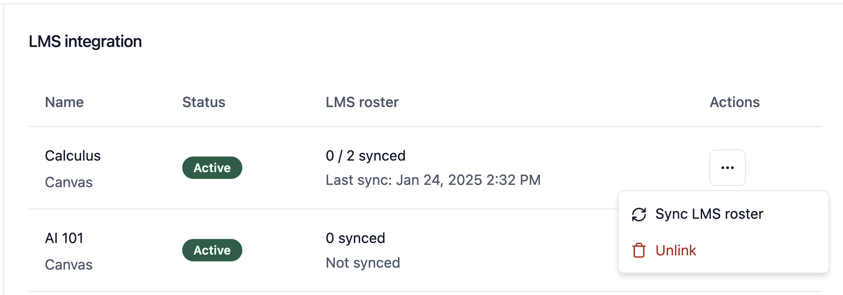
Task: Select Unlink from the actions menu
Action: coord(675,250)
